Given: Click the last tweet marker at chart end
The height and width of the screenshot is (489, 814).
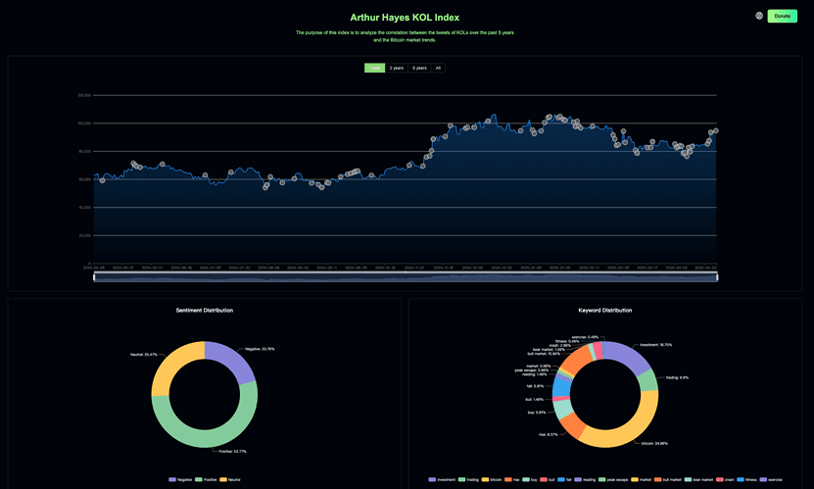Looking at the screenshot, I should (x=716, y=130).
